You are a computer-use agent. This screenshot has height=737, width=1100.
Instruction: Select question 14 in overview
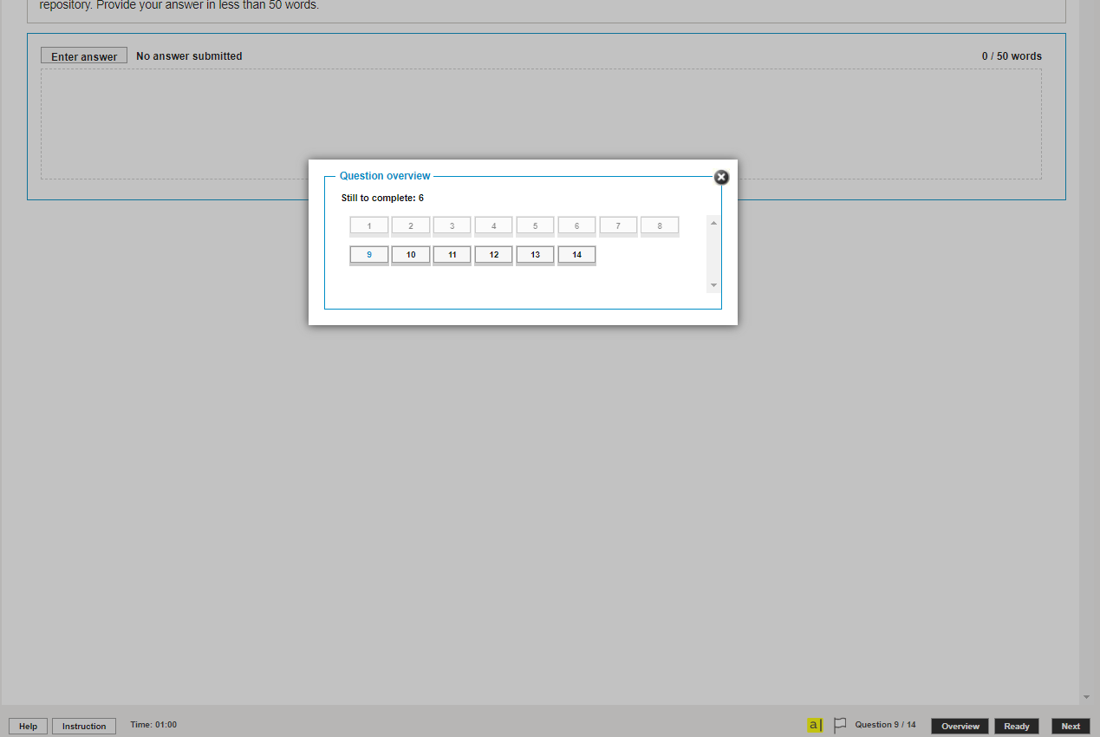click(577, 255)
